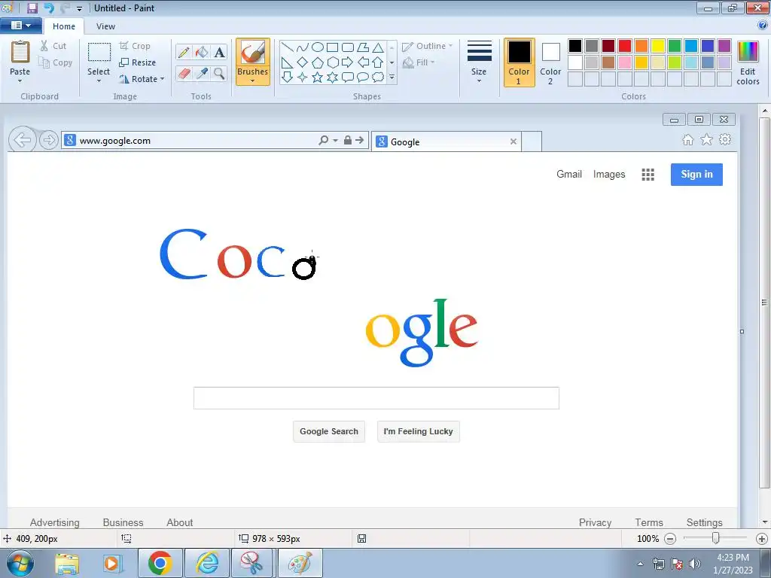The height and width of the screenshot is (578, 771).
Task: Click the Save icon in title bar
Action: [x=32, y=8]
